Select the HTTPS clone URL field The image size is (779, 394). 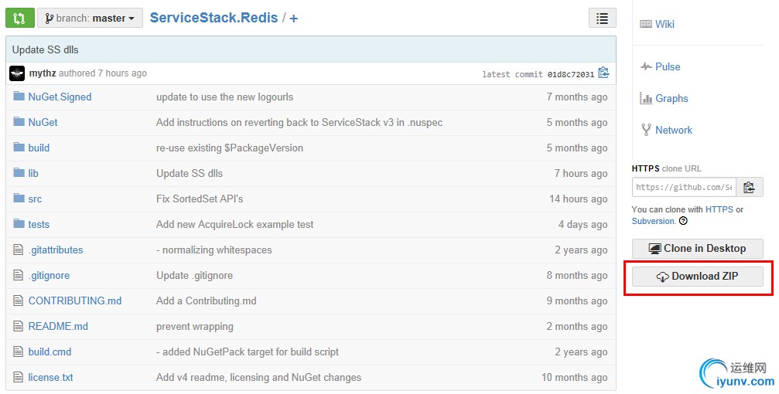pos(682,187)
